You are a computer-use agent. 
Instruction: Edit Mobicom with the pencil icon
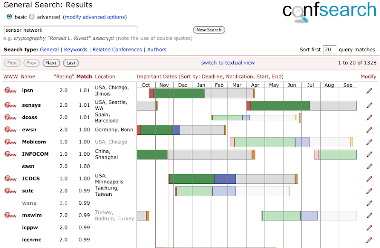369,142
